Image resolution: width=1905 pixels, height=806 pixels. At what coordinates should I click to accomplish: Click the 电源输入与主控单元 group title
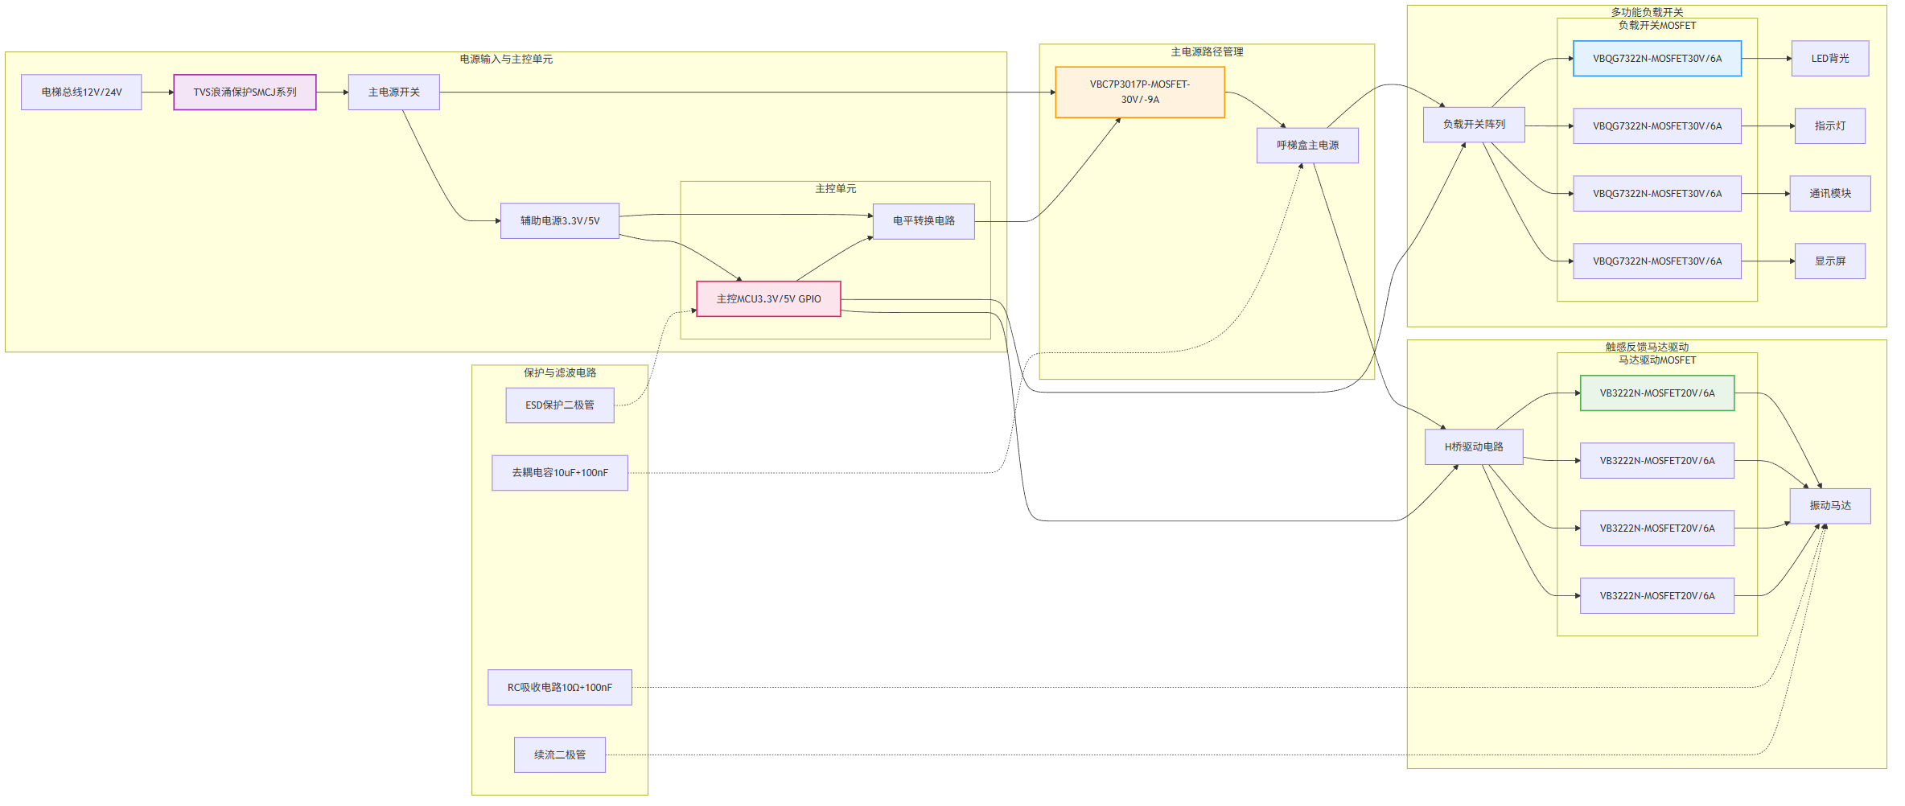coord(506,60)
